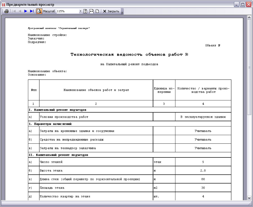Click "Затраты на временные здания и сооружения"

pos(77,131)
